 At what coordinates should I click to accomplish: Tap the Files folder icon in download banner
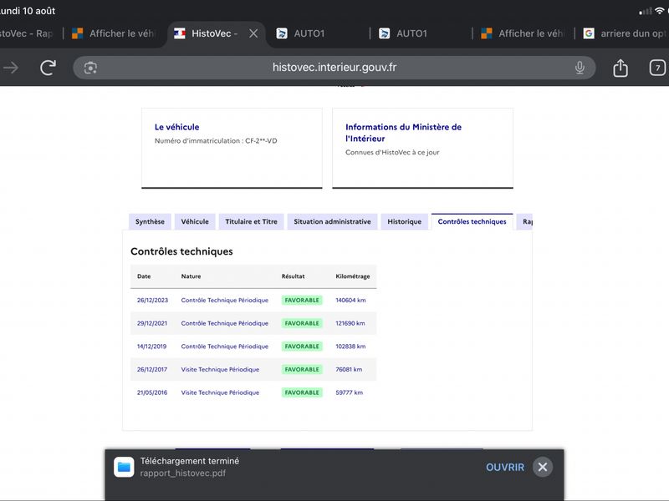click(124, 467)
